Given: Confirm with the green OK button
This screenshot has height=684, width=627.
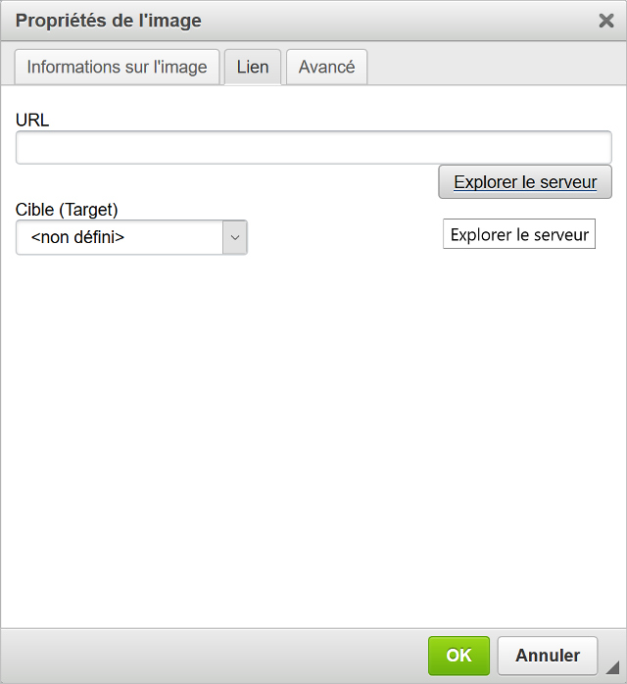Looking at the screenshot, I should click(x=458, y=656).
